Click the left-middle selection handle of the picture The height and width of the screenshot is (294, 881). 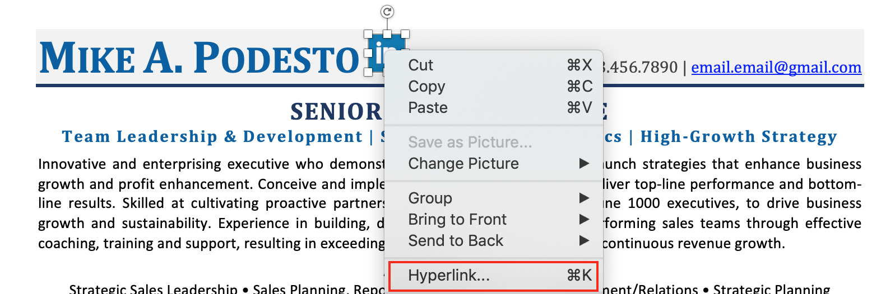point(368,53)
